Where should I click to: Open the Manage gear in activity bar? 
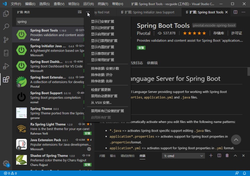click(6, 163)
